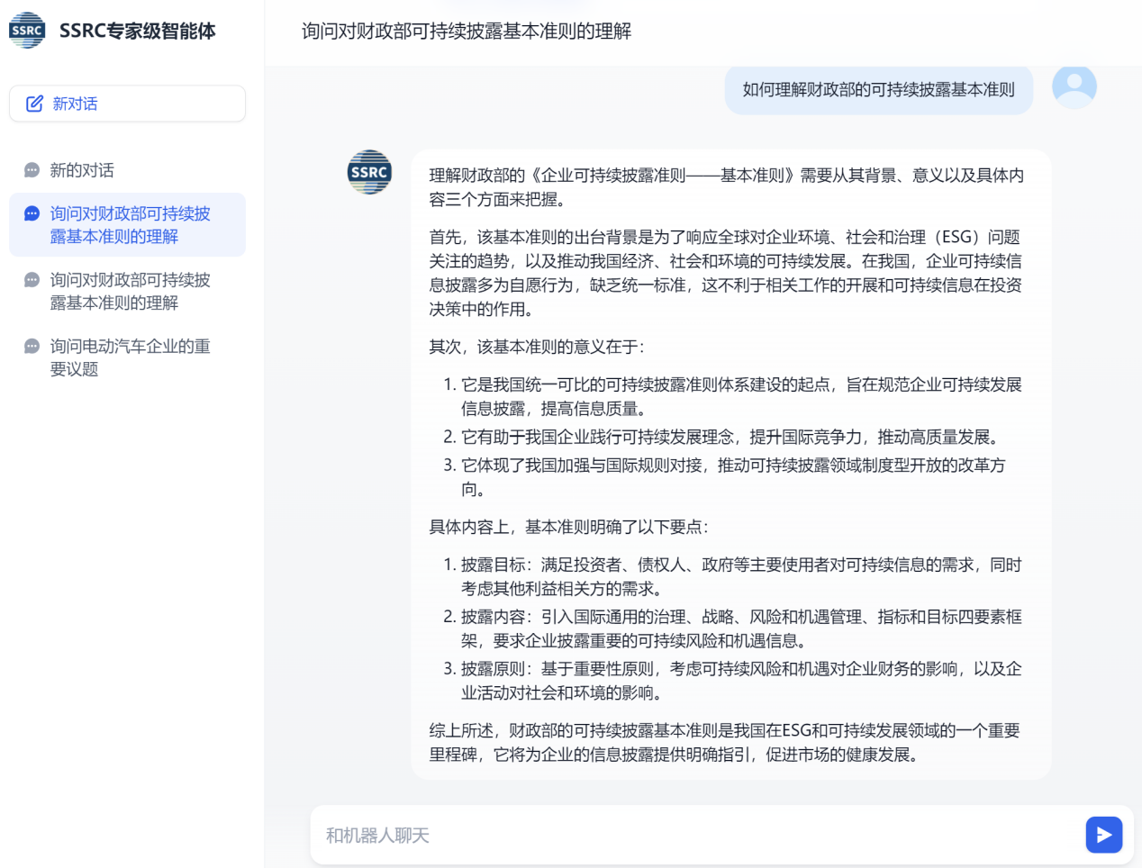Click the highlighted conversation's blue chat bubble icon

pyautogui.click(x=32, y=214)
